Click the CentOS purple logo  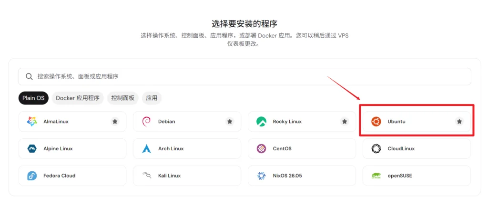(262, 148)
